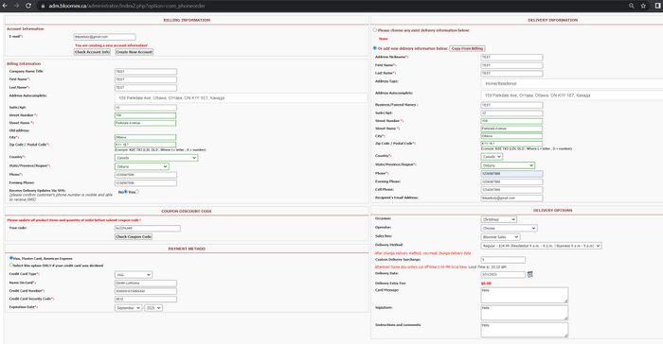Click billing First Name field
The width and height of the screenshot is (663, 344).
tap(146, 79)
